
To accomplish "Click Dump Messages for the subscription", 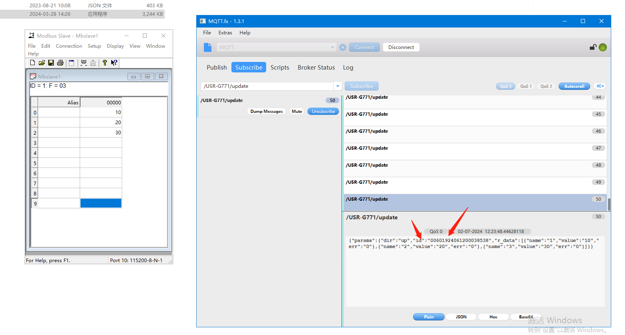I will point(267,111).
